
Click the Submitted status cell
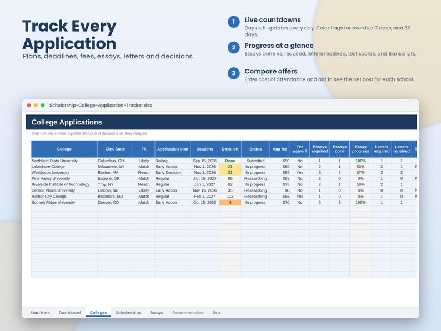click(x=255, y=161)
